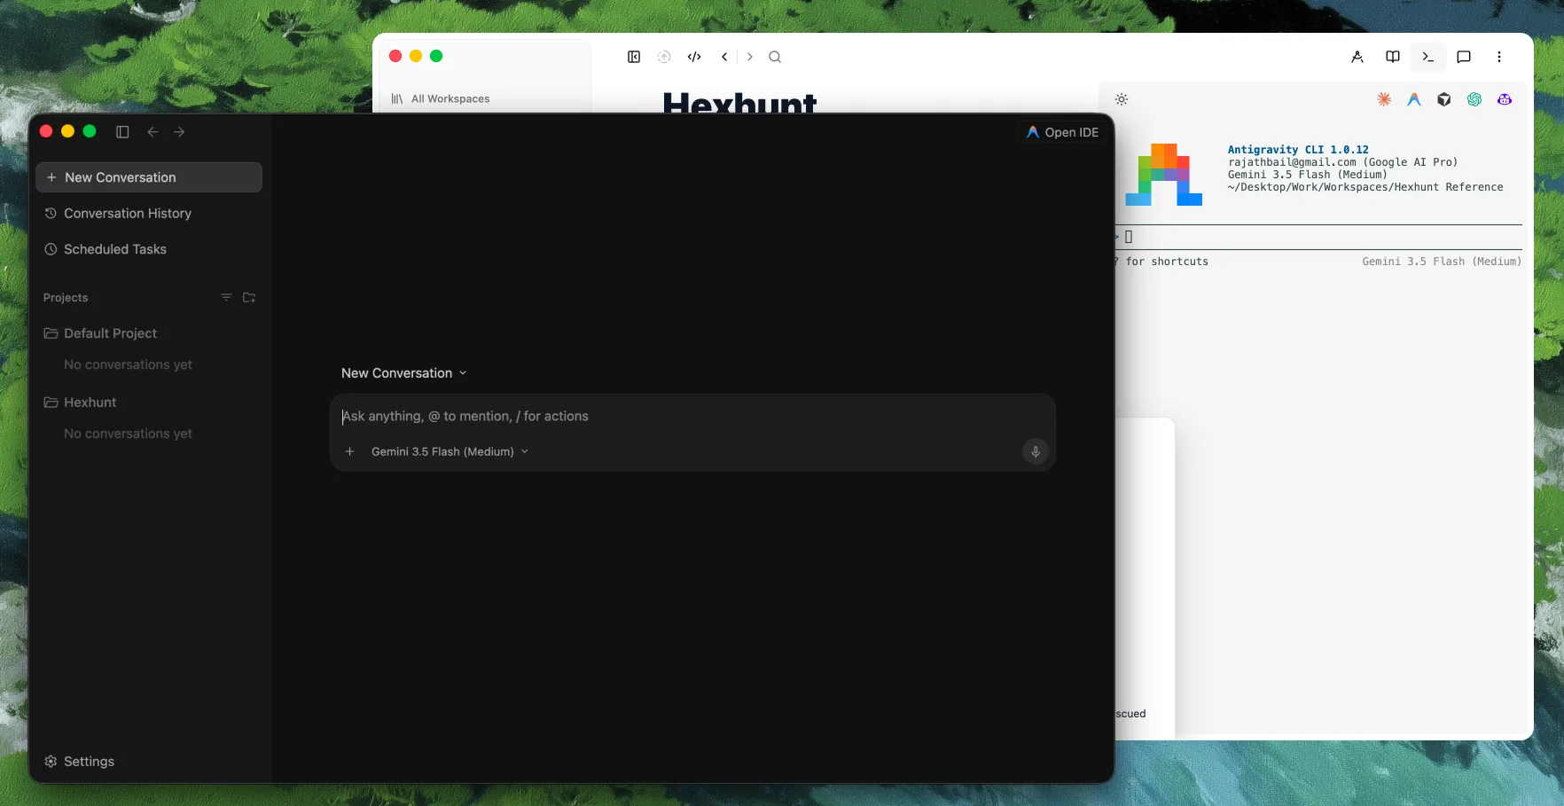Viewport: 1564px width, 806px height.
Task: Go back with the left arrow in the dark window
Action: tap(152, 132)
